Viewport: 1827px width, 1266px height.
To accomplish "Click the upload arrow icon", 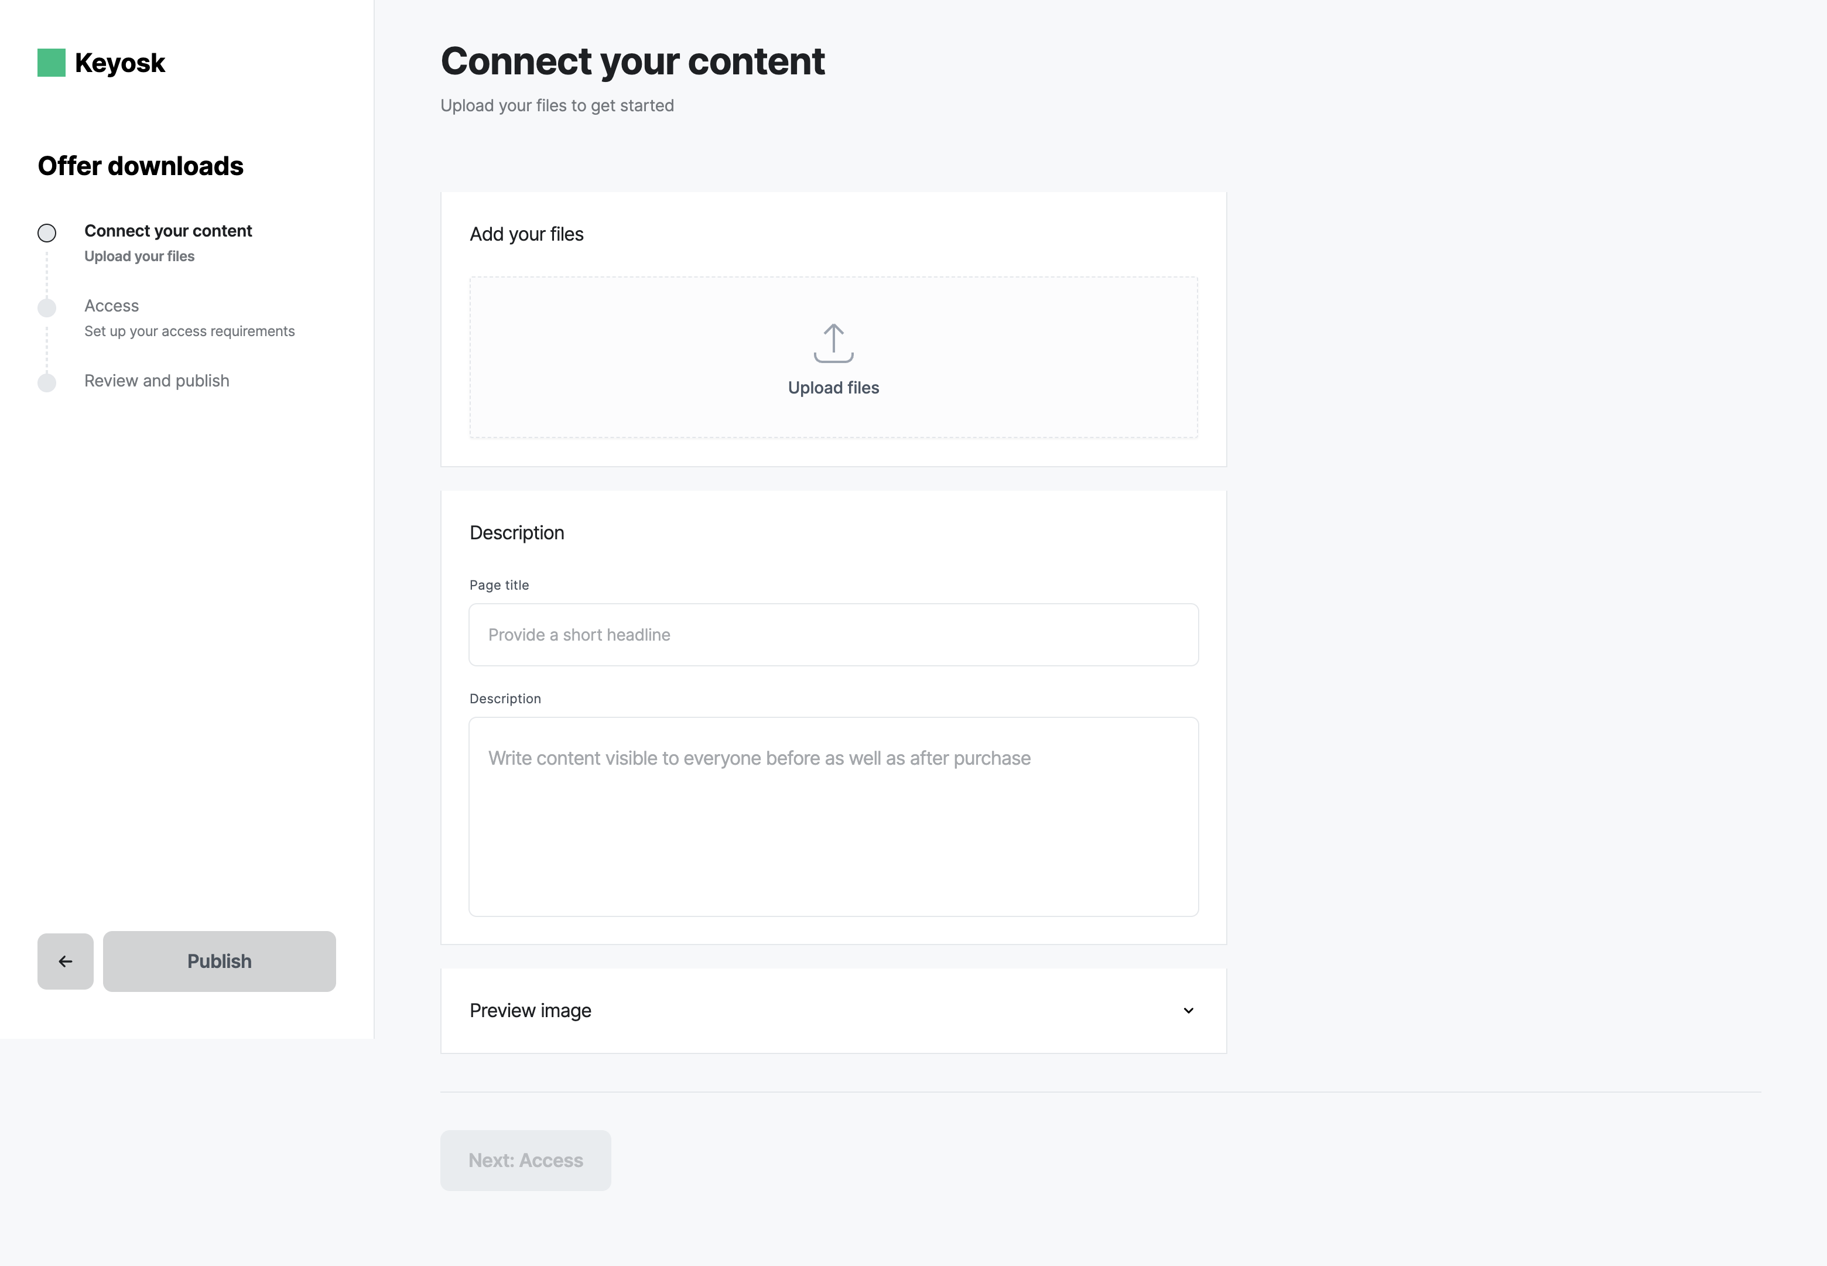I will tap(833, 344).
